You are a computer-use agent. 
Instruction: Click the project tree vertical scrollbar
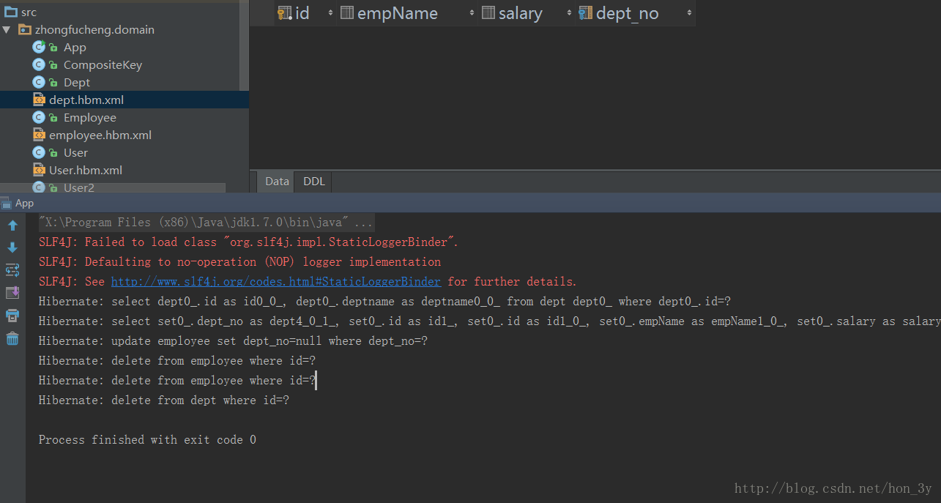[x=245, y=45]
